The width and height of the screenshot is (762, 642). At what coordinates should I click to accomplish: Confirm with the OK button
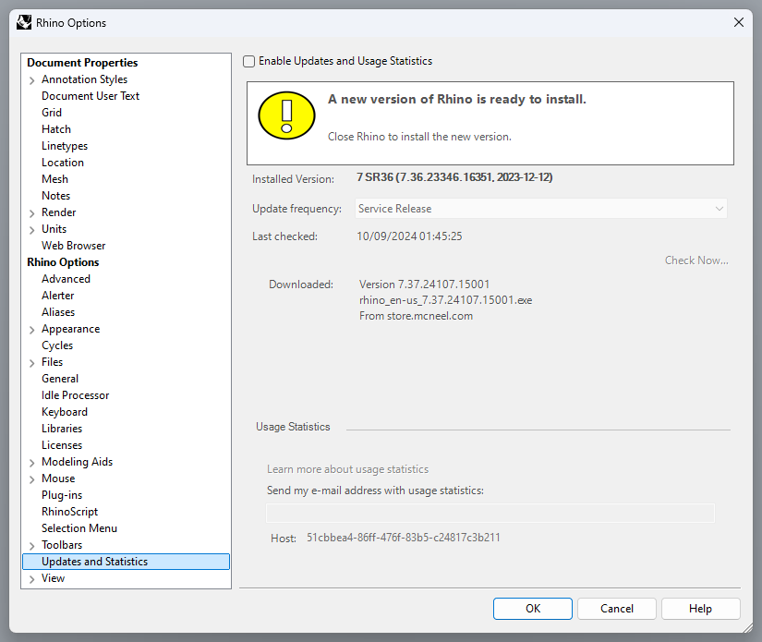[x=533, y=609]
